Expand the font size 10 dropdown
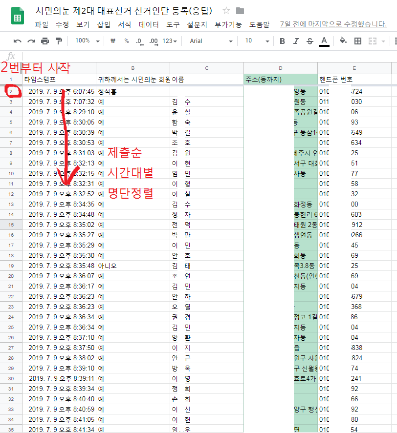The height and width of the screenshot is (433, 397). click(257, 41)
